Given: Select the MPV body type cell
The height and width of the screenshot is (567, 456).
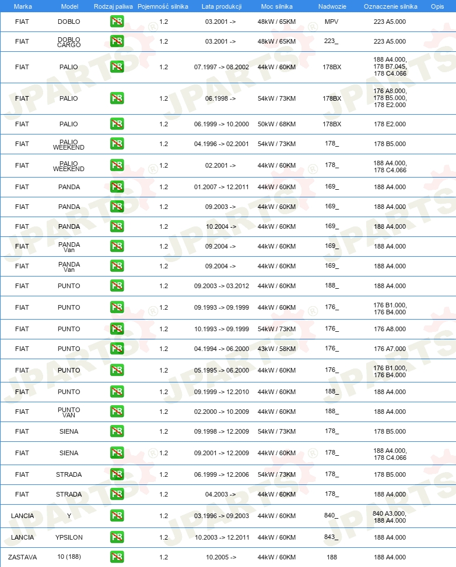Looking at the screenshot, I should (331, 22).
